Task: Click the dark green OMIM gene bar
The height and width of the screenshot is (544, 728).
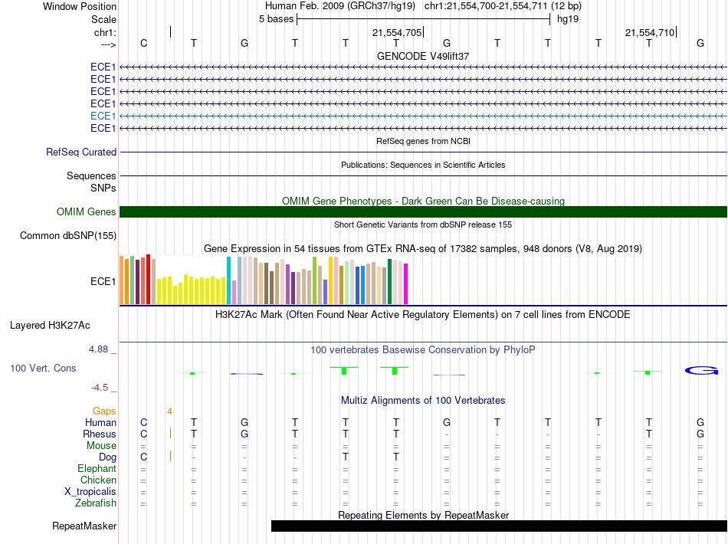Action: (422, 212)
